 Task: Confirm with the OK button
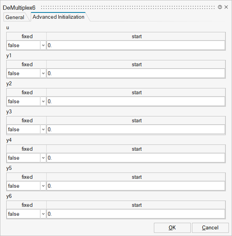coord(172,228)
